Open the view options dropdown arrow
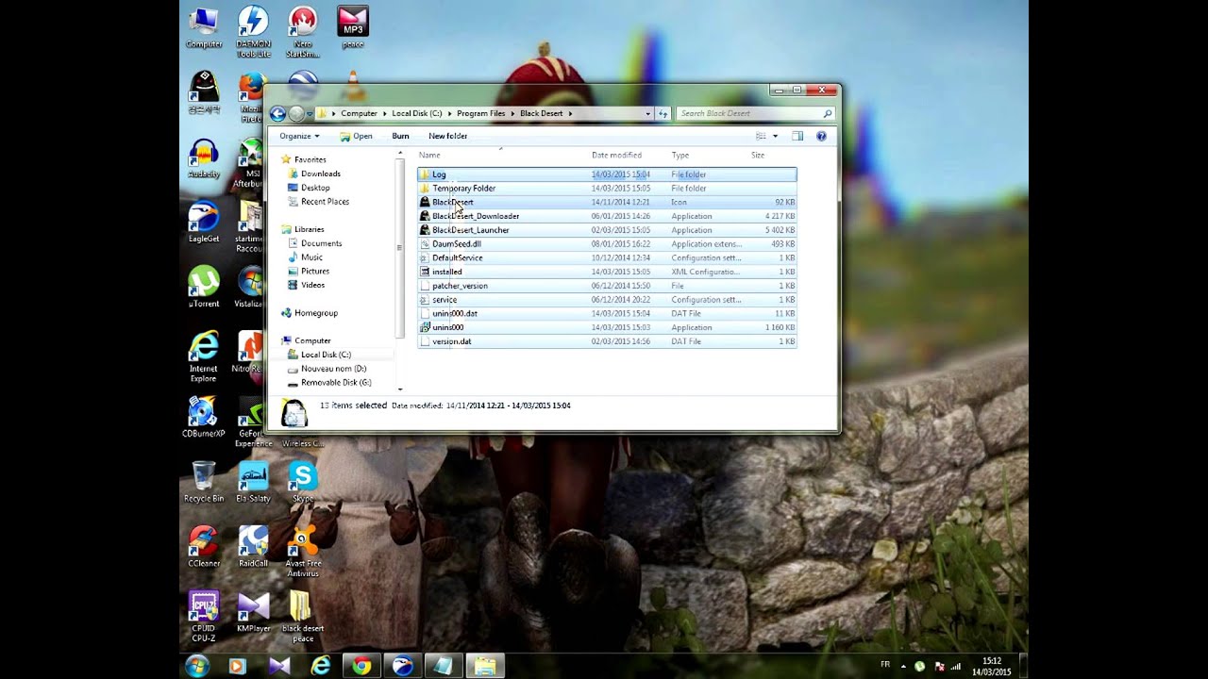 (x=775, y=136)
